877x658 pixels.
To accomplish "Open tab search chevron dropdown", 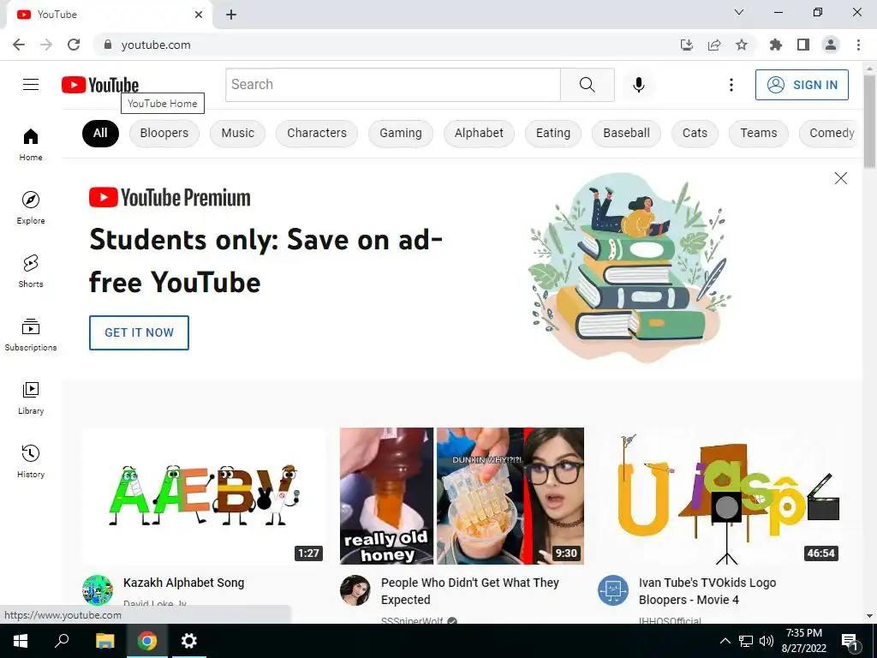I will (x=739, y=12).
